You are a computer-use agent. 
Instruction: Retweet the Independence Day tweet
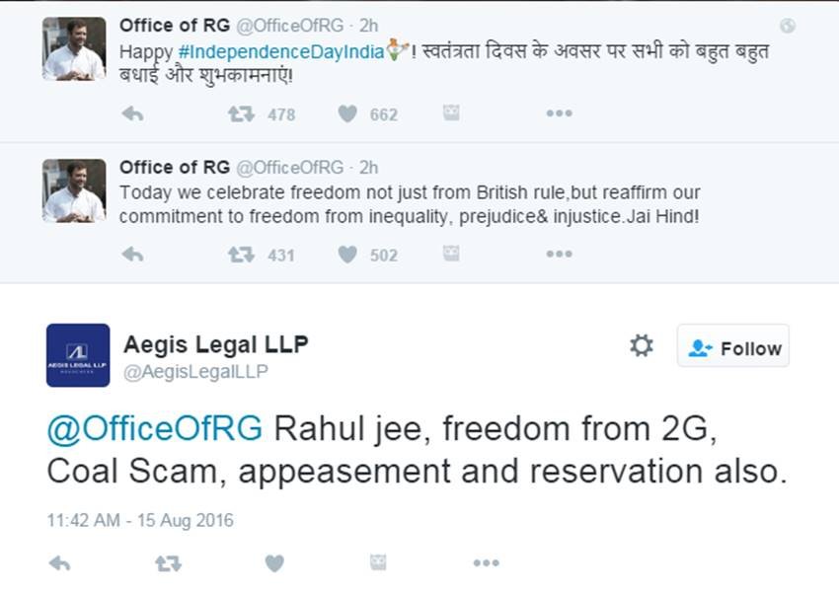pyautogui.click(x=238, y=114)
